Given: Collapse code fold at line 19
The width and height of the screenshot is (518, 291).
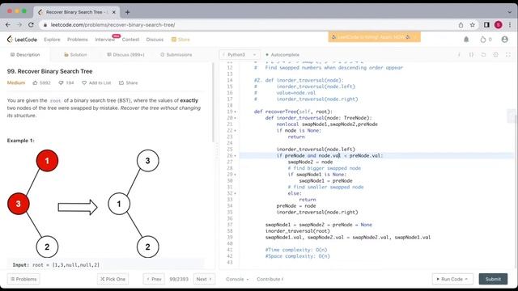Looking at the screenshot, I should click(236, 112).
